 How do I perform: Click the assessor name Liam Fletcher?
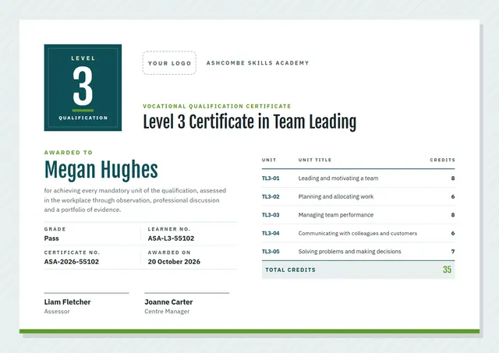pyautogui.click(x=67, y=302)
